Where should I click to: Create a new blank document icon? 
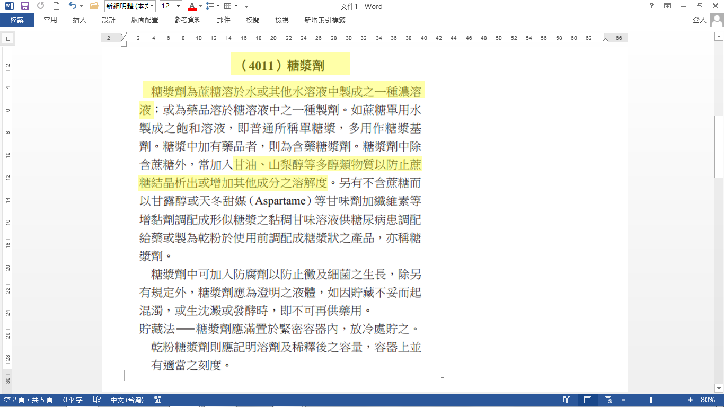click(56, 6)
